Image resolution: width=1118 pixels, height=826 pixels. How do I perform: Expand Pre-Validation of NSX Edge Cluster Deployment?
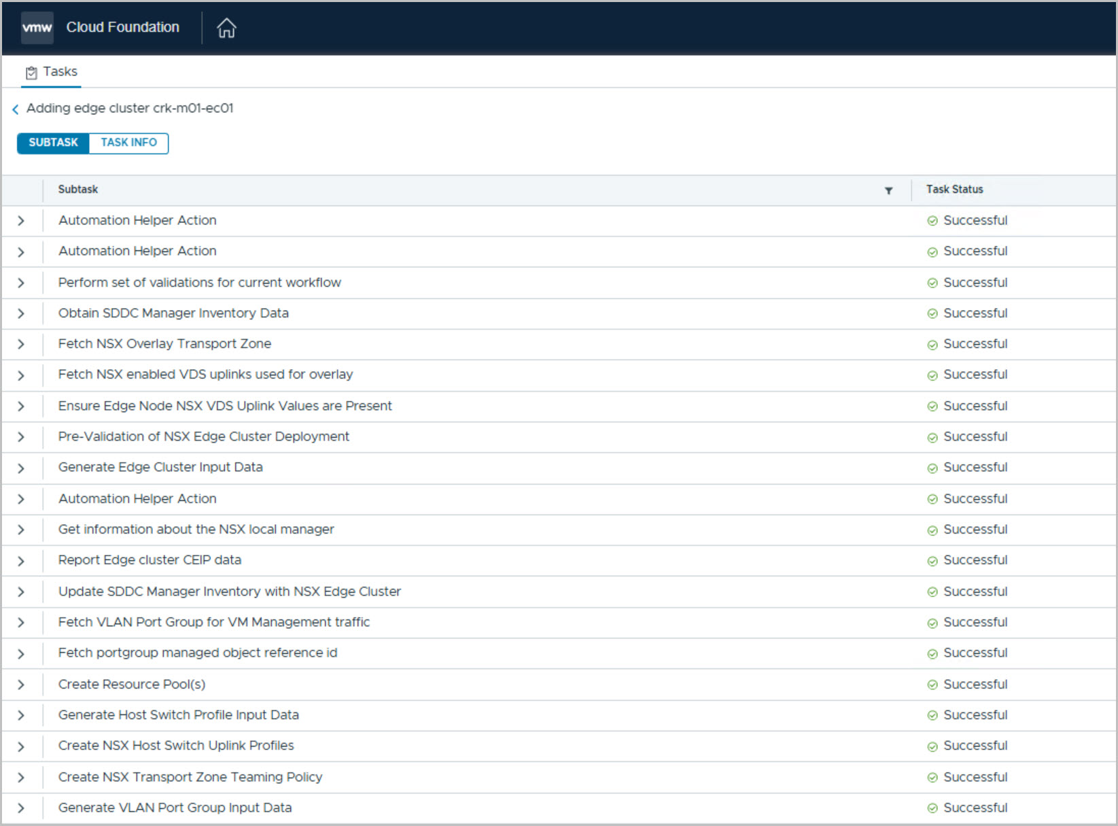click(x=21, y=437)
